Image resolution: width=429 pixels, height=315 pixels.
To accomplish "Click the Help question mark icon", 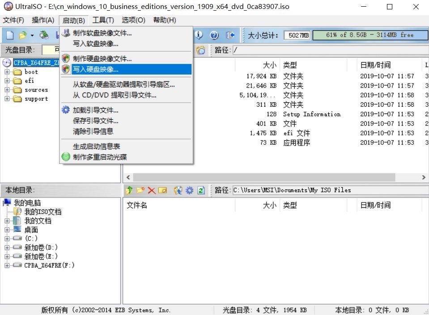I will [x=214, y=35].
